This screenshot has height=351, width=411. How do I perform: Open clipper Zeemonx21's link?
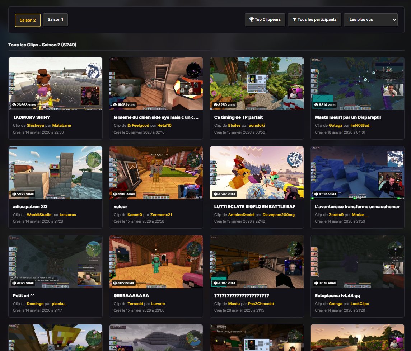[x=161, y=215]
